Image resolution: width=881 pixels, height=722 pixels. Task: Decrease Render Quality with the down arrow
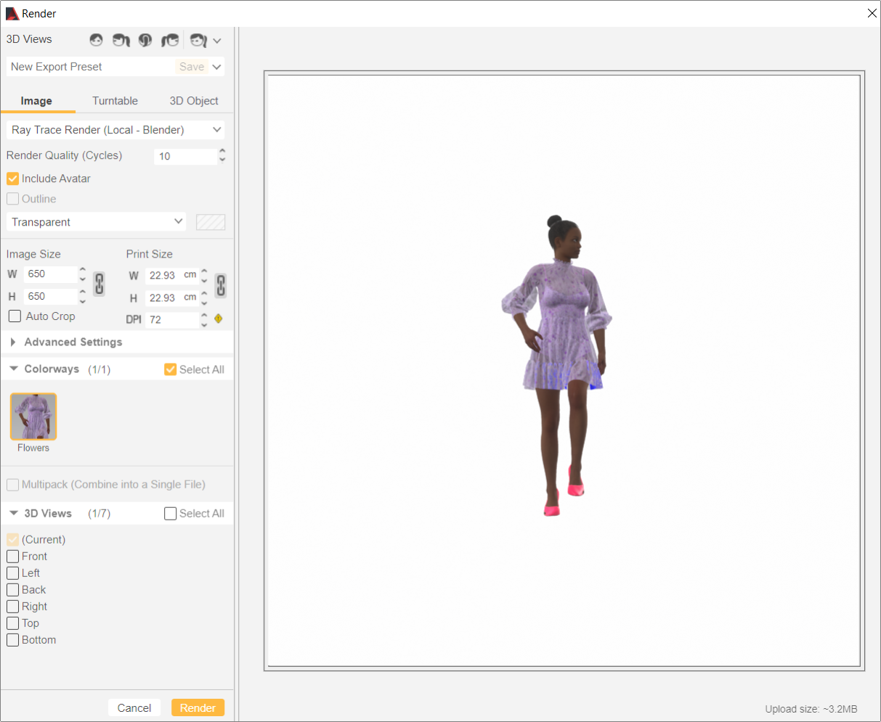(222, 160)
